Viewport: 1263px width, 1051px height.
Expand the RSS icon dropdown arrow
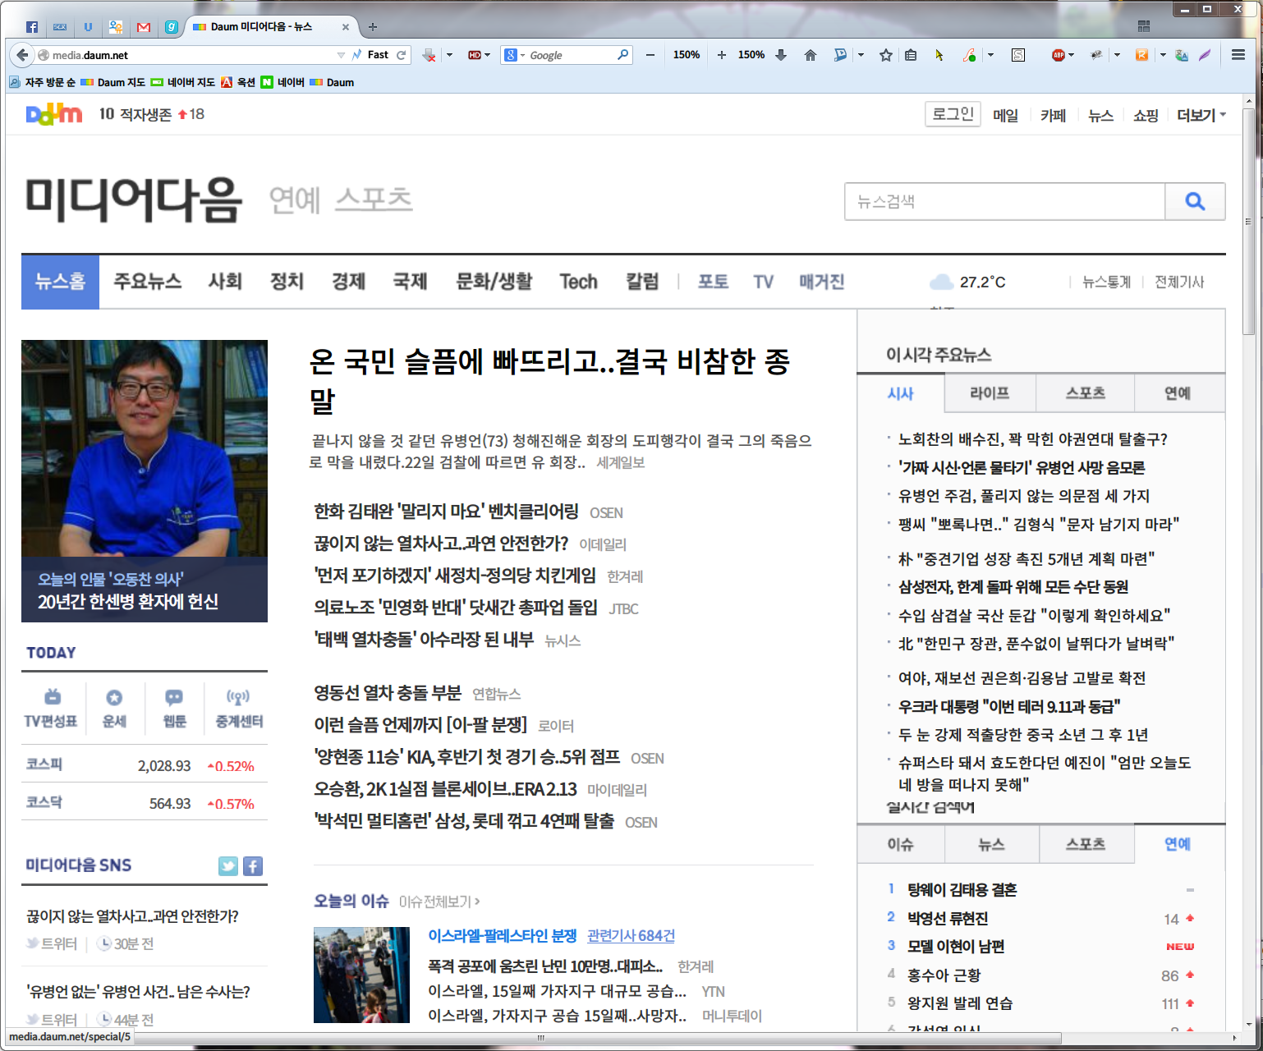pyautogui.click(x=1163, y=55)
